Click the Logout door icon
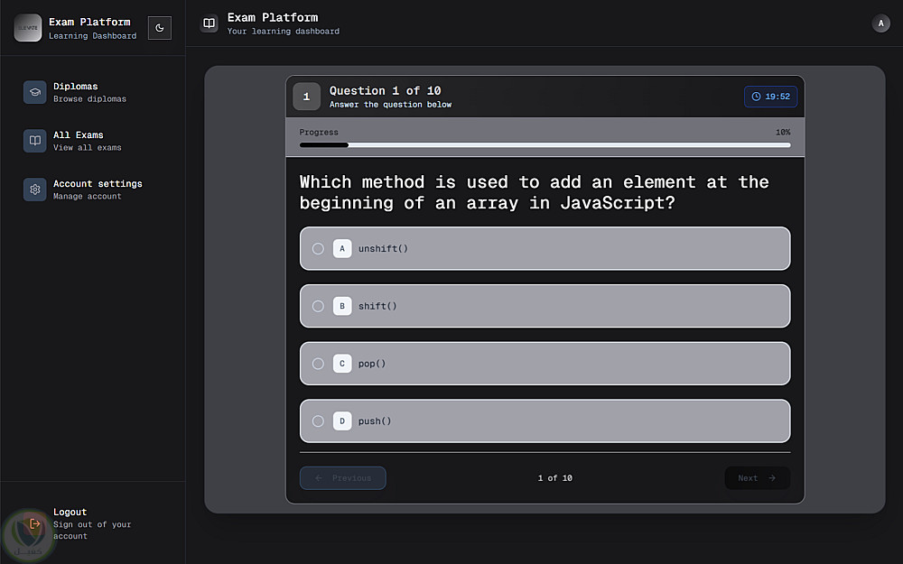 pos(35,523)
